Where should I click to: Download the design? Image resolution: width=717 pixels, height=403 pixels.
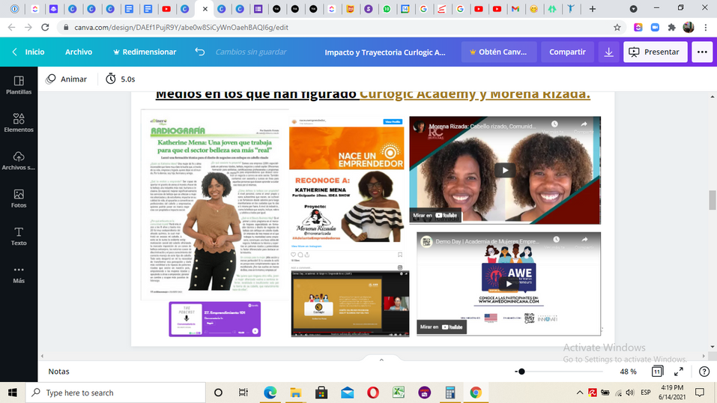coord(608,52)
